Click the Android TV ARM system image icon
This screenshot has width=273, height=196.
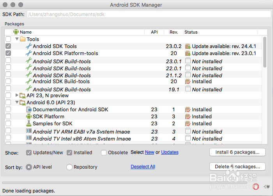pyautogui.click(x=28, y=132)
